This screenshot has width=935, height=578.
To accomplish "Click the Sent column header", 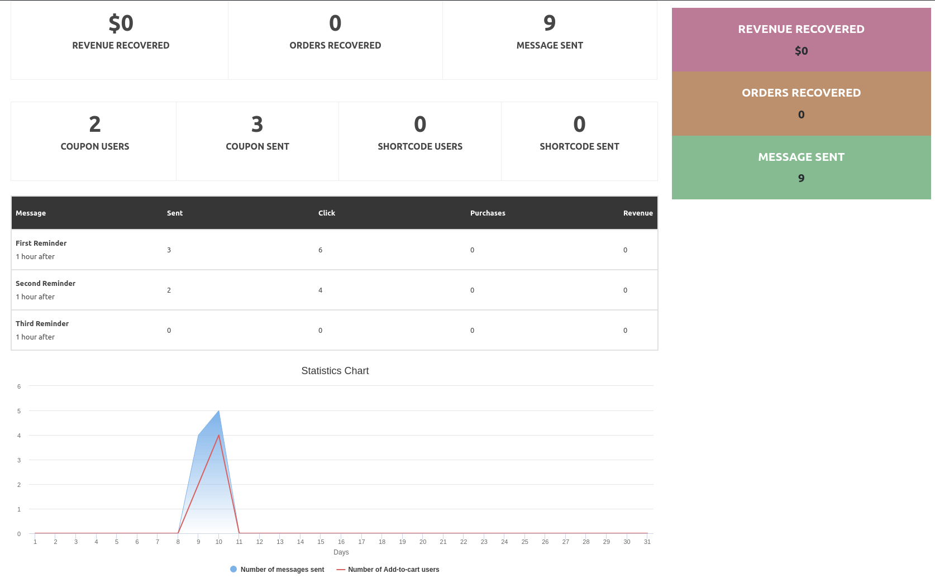I will click(x=175, y=213).
